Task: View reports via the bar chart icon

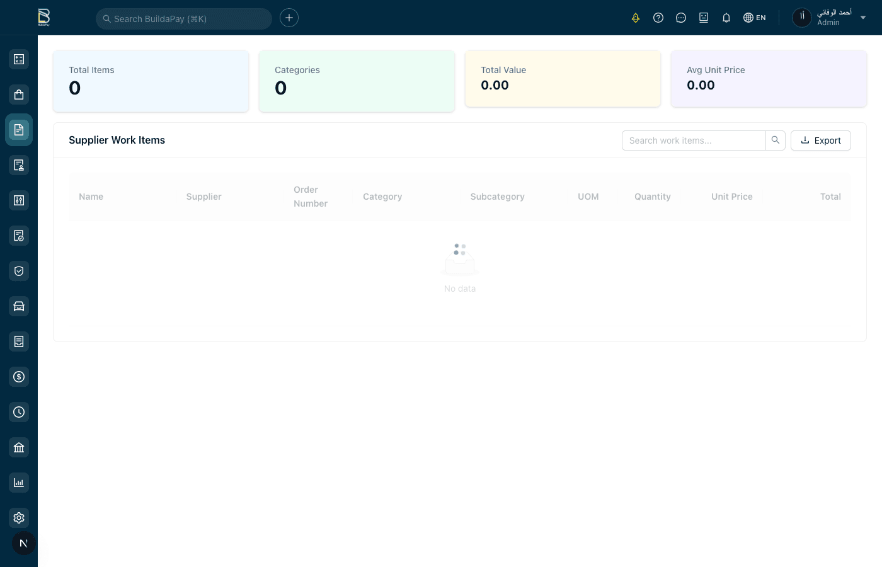Action: click(x=18, y=482)
